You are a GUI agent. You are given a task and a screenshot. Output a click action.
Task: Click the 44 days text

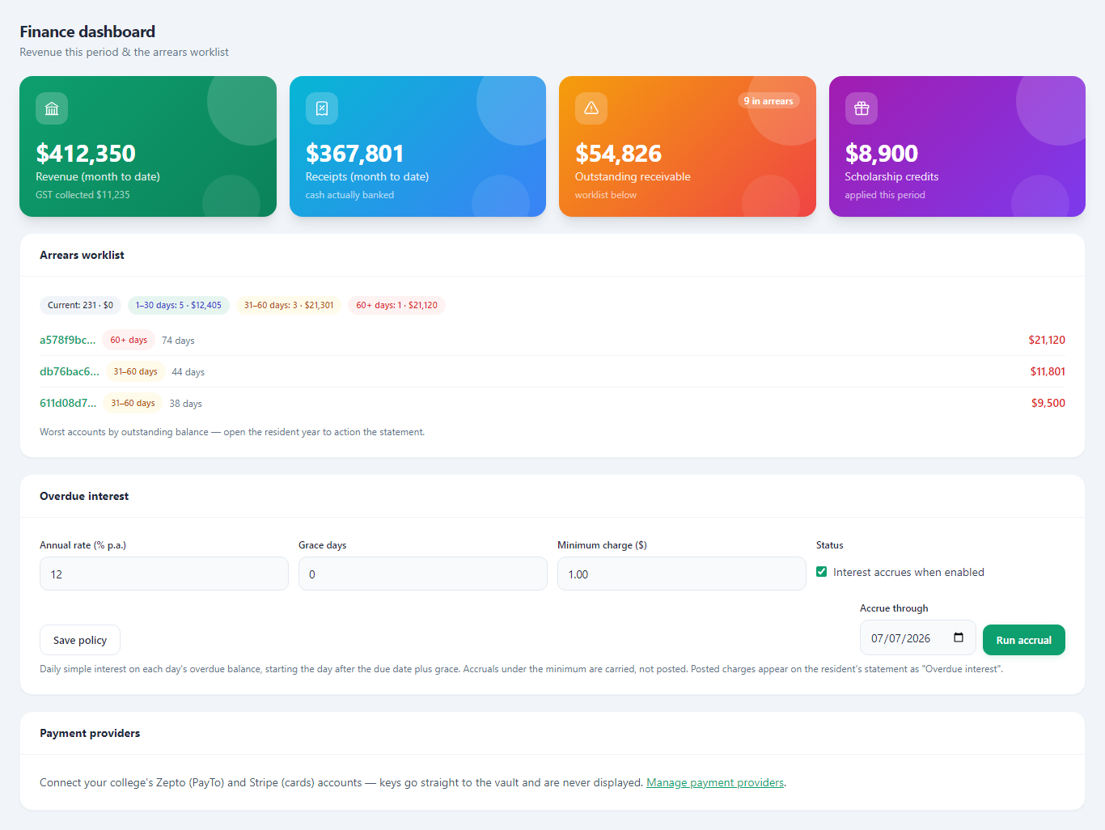[x=188, y=372]
